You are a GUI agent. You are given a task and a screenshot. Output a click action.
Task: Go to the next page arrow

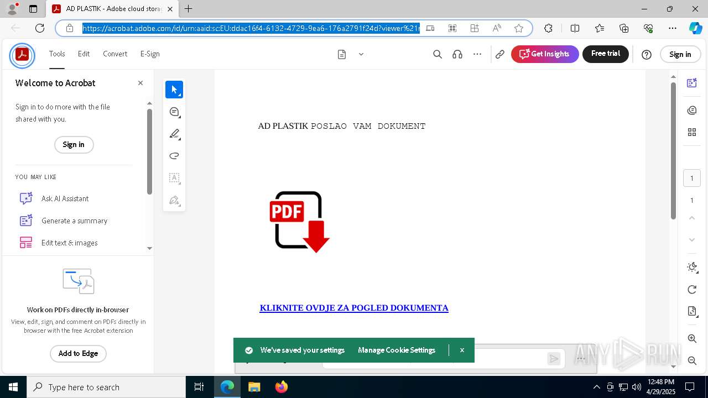click(x=692, y=240)
